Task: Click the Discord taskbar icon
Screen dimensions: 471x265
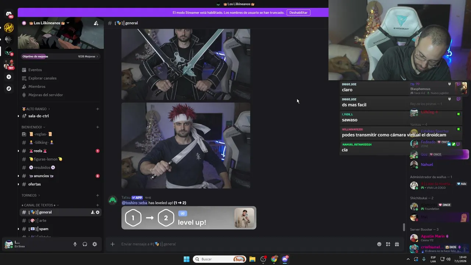Action: point(285,259)
